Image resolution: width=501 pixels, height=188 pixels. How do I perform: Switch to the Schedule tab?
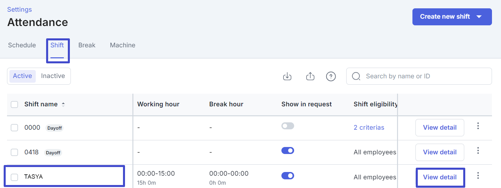coord(22,45)
